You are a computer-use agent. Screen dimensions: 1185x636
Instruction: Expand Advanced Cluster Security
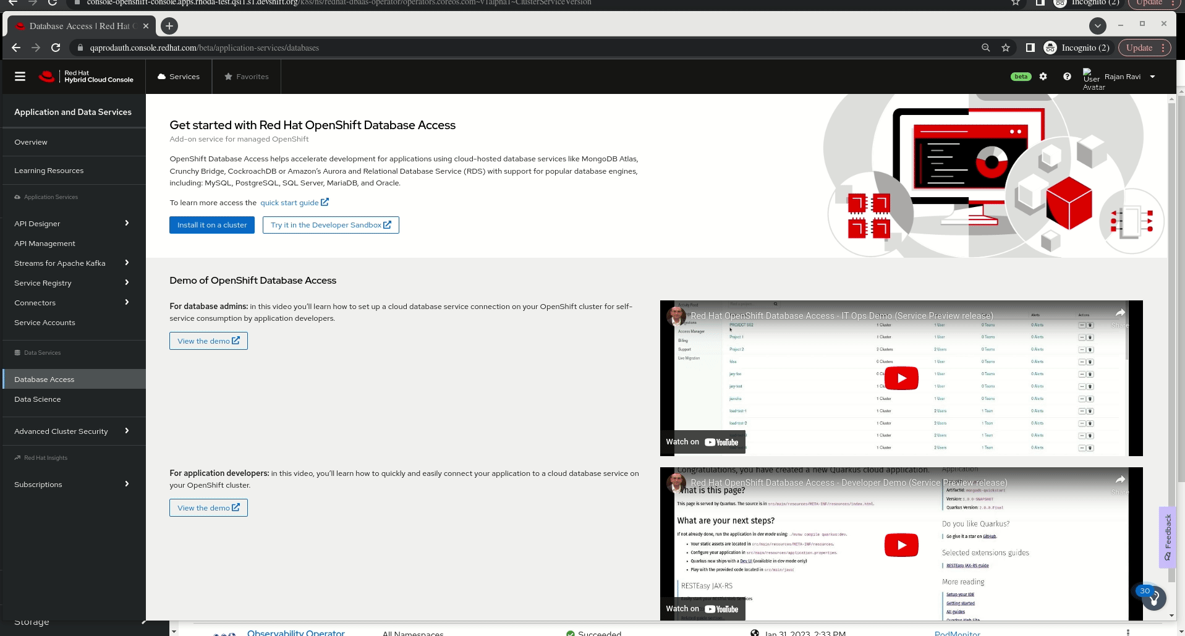tap(74, 431)
